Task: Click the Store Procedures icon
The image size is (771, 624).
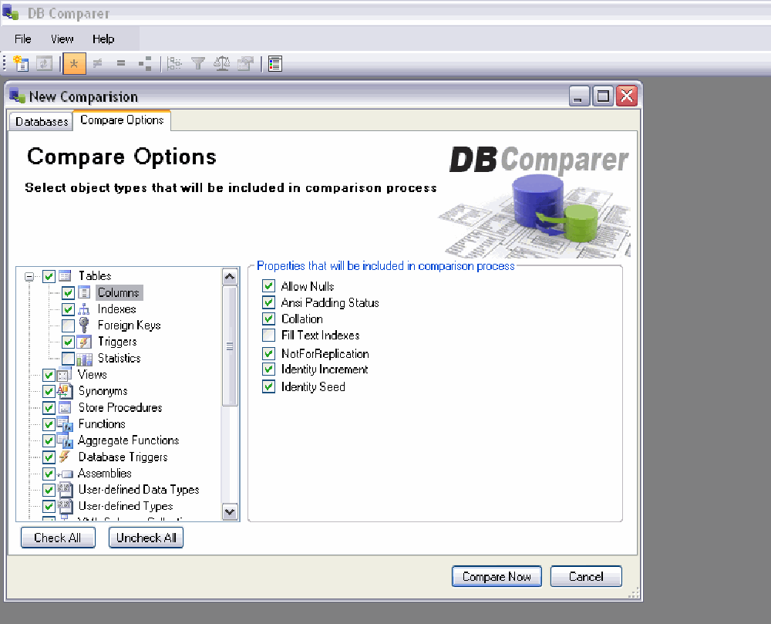Action: pyautogui.click(x=65, y=407)
